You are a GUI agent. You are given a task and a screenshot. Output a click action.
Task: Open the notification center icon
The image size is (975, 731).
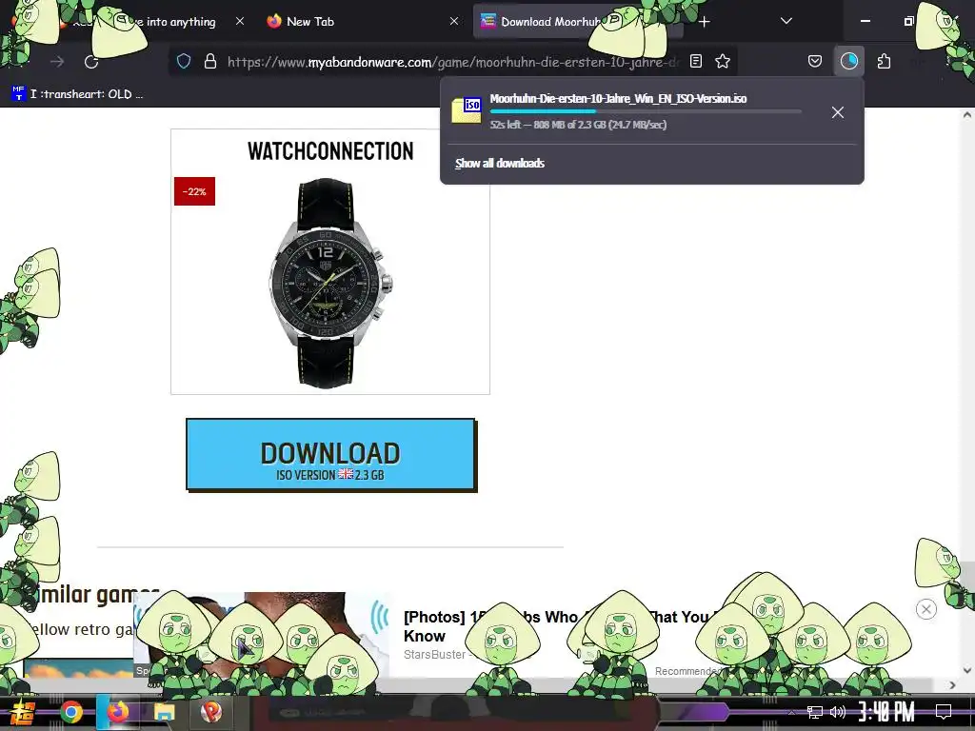pyautogui.click(x=944, y=712)
